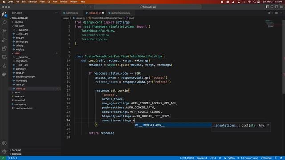Open the remote window status bar button
The image size is (285, 160).
pos(3,158)
